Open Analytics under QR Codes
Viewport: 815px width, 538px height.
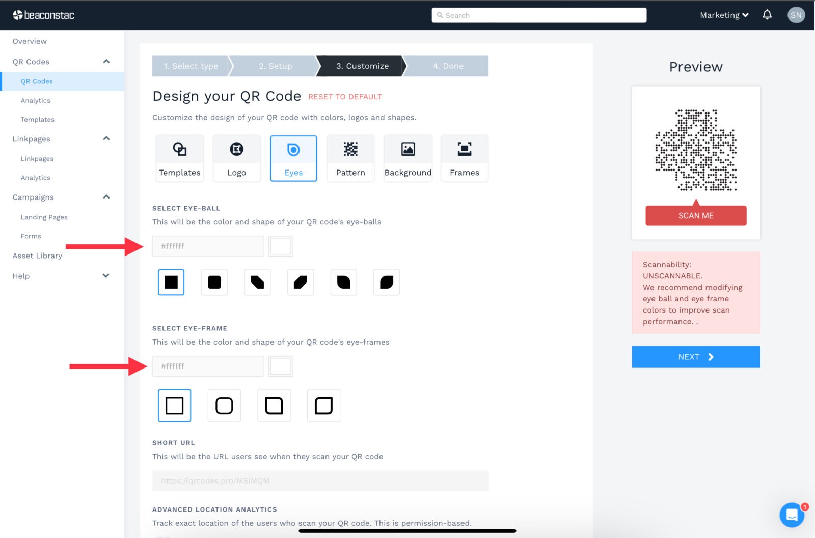click(36, 100)
